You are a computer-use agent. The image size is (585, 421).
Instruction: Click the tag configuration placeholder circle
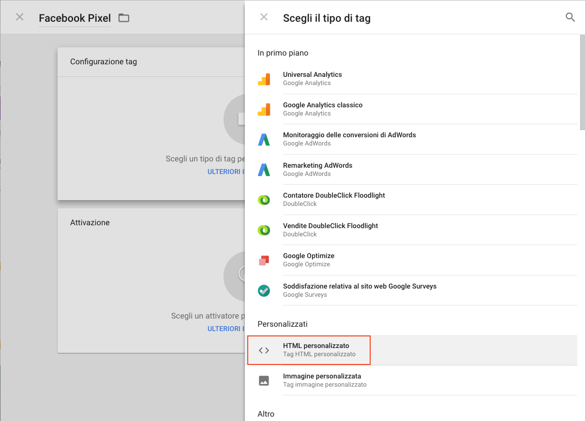point(234,119)
